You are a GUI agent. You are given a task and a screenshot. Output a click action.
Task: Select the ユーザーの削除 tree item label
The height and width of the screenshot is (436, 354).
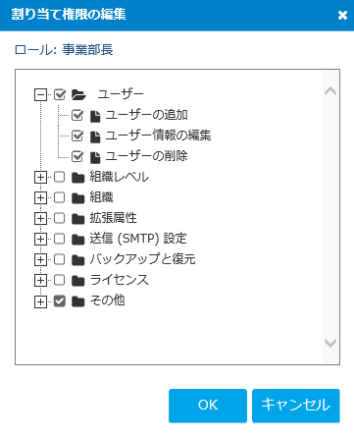146,156
